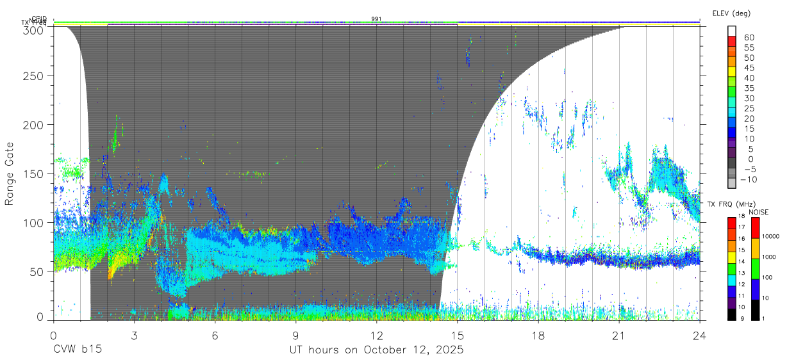Click Range Gate tick label "150"
The image size is (787, 363).
click(34, 173)
